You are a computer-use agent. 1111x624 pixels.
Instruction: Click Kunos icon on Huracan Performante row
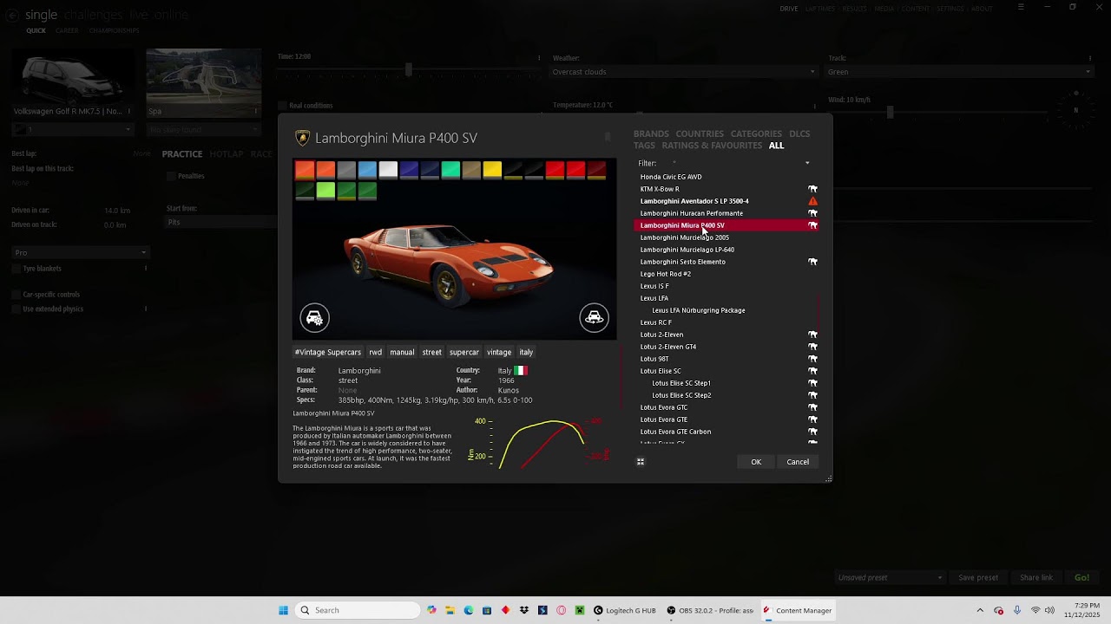click(x=812, y=213)
